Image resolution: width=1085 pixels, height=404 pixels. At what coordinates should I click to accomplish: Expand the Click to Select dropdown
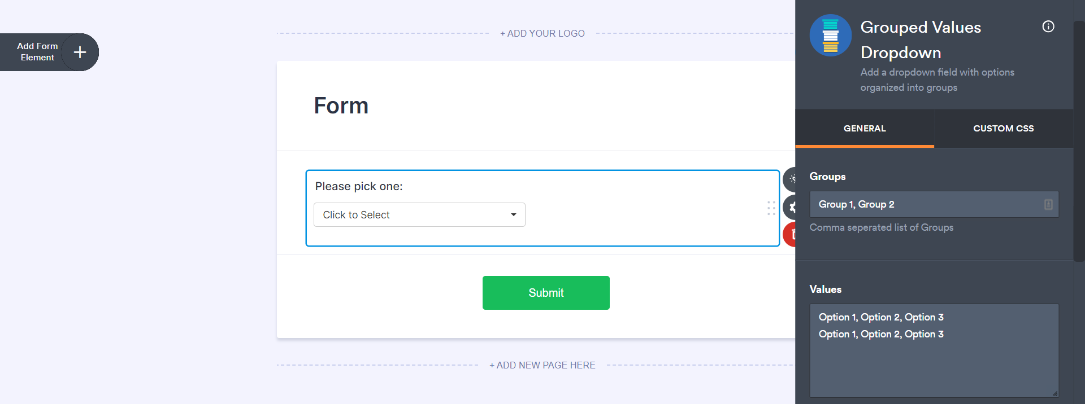point(418,215)
